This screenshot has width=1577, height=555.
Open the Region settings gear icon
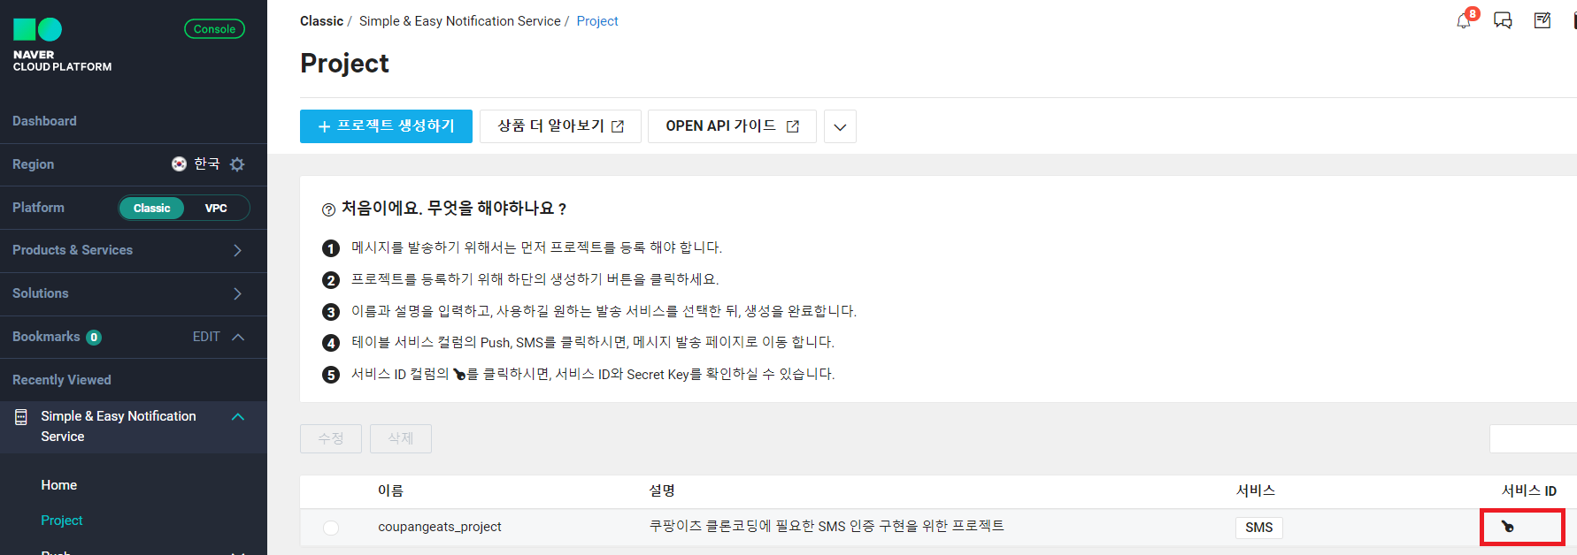click(237, 164)
